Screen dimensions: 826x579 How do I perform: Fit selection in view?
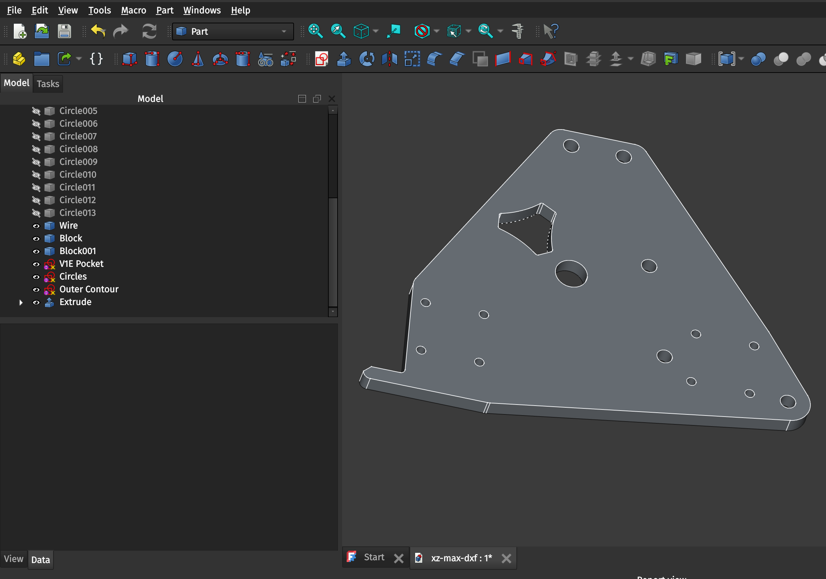pos(338,31)
